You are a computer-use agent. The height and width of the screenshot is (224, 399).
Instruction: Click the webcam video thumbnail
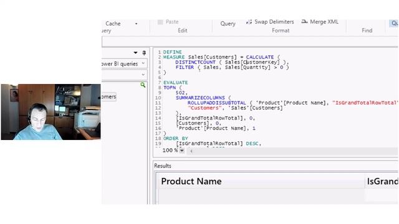point(51,112)
